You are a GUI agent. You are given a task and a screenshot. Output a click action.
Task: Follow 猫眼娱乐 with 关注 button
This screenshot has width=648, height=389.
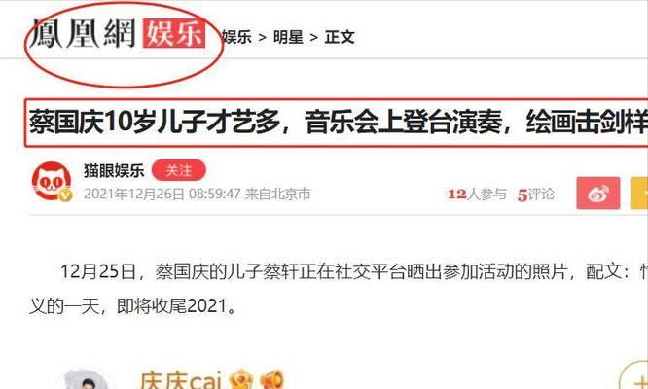(x=178, y=170)
